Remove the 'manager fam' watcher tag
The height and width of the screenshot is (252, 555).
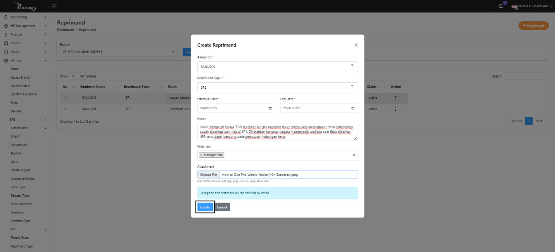(x=201, y=155)
